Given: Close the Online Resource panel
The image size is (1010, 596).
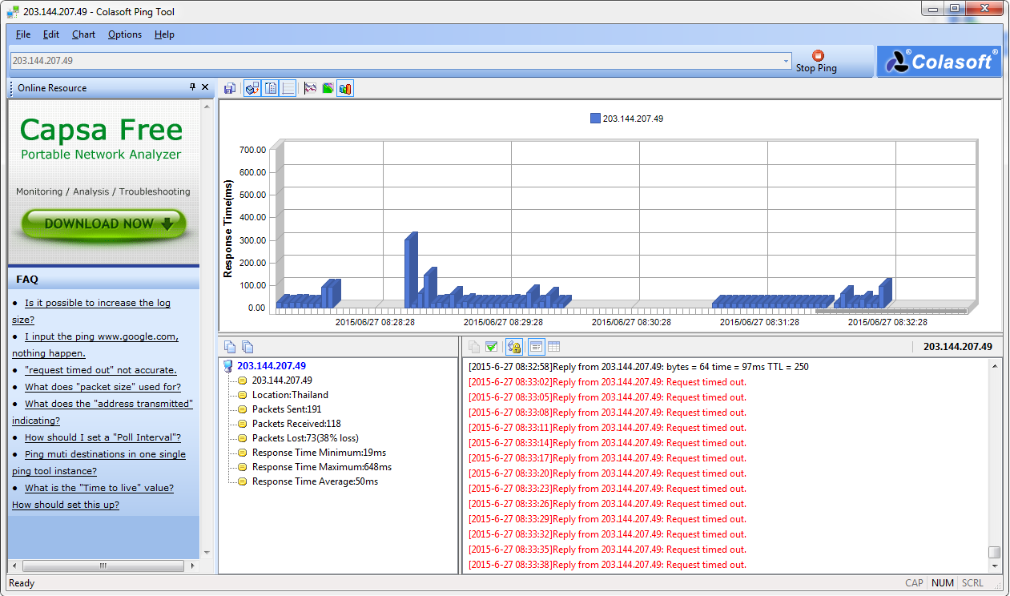Looking at the screenshot, I should (x=205, y=87).
